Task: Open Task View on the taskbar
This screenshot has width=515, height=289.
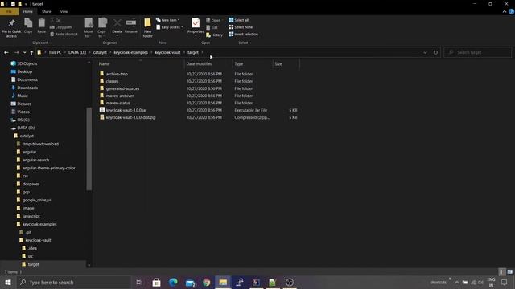Action: (x=139, y=282)
